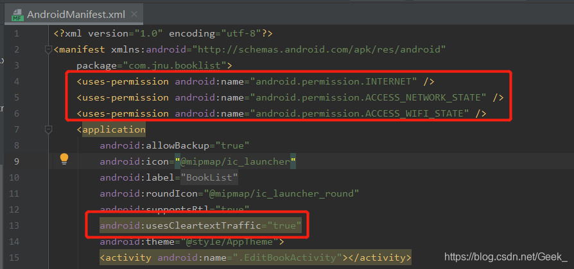The image size is (574, 269).
Task: Click the encoding="utf-8" attribute
Action: click(214, 33)
